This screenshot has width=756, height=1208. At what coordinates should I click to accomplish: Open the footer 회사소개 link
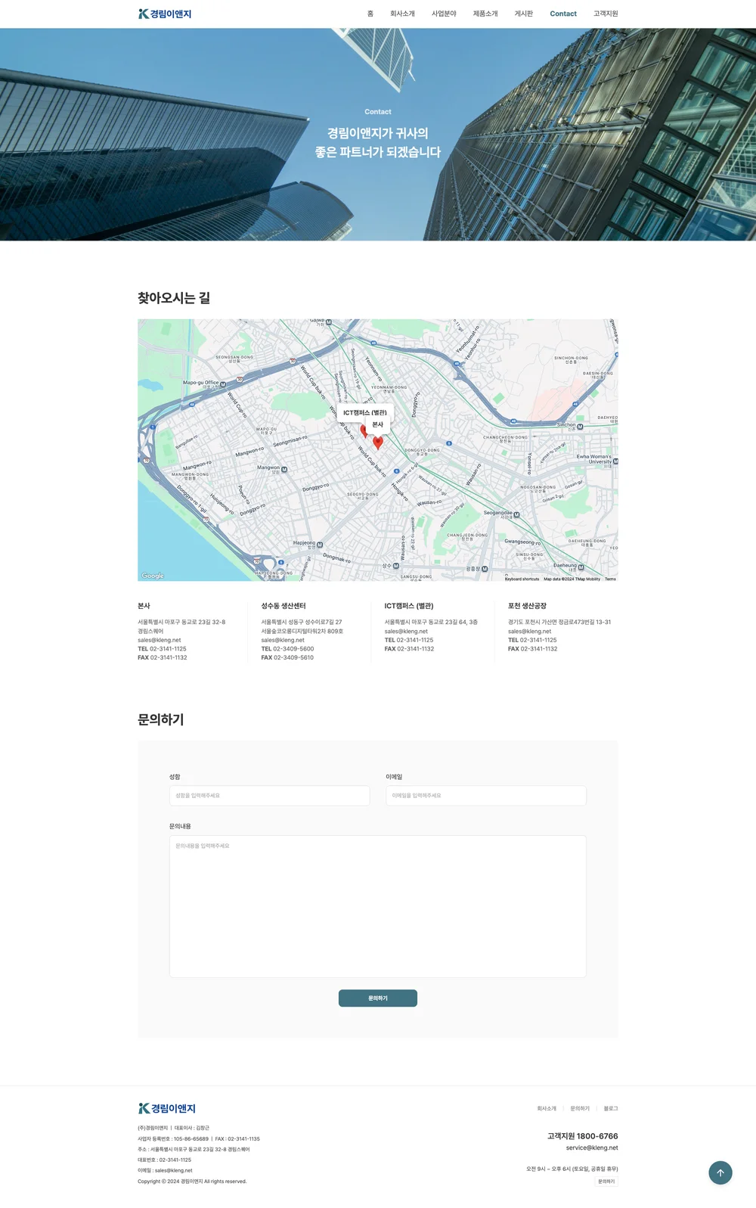coord(547,1109)
